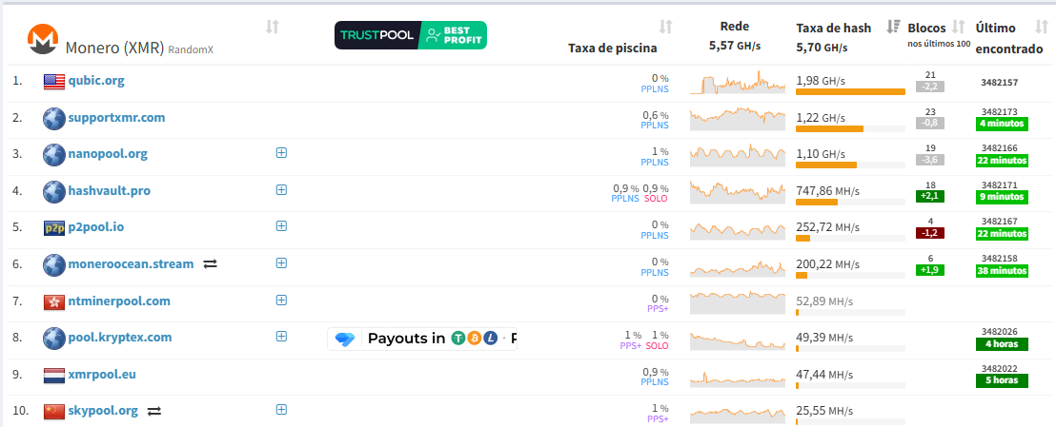The width and height of the screenshot is (1056, 427).
Task: Click the "38 minutos" badge for moneroocean.stream
Action: click(x=1002, y=271)
